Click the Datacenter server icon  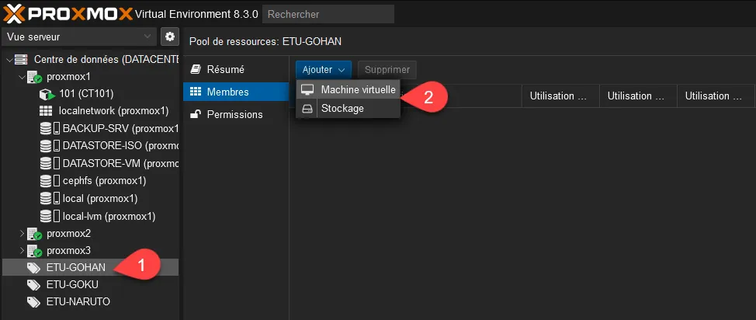pyautogui.click(x=22, y=59)
